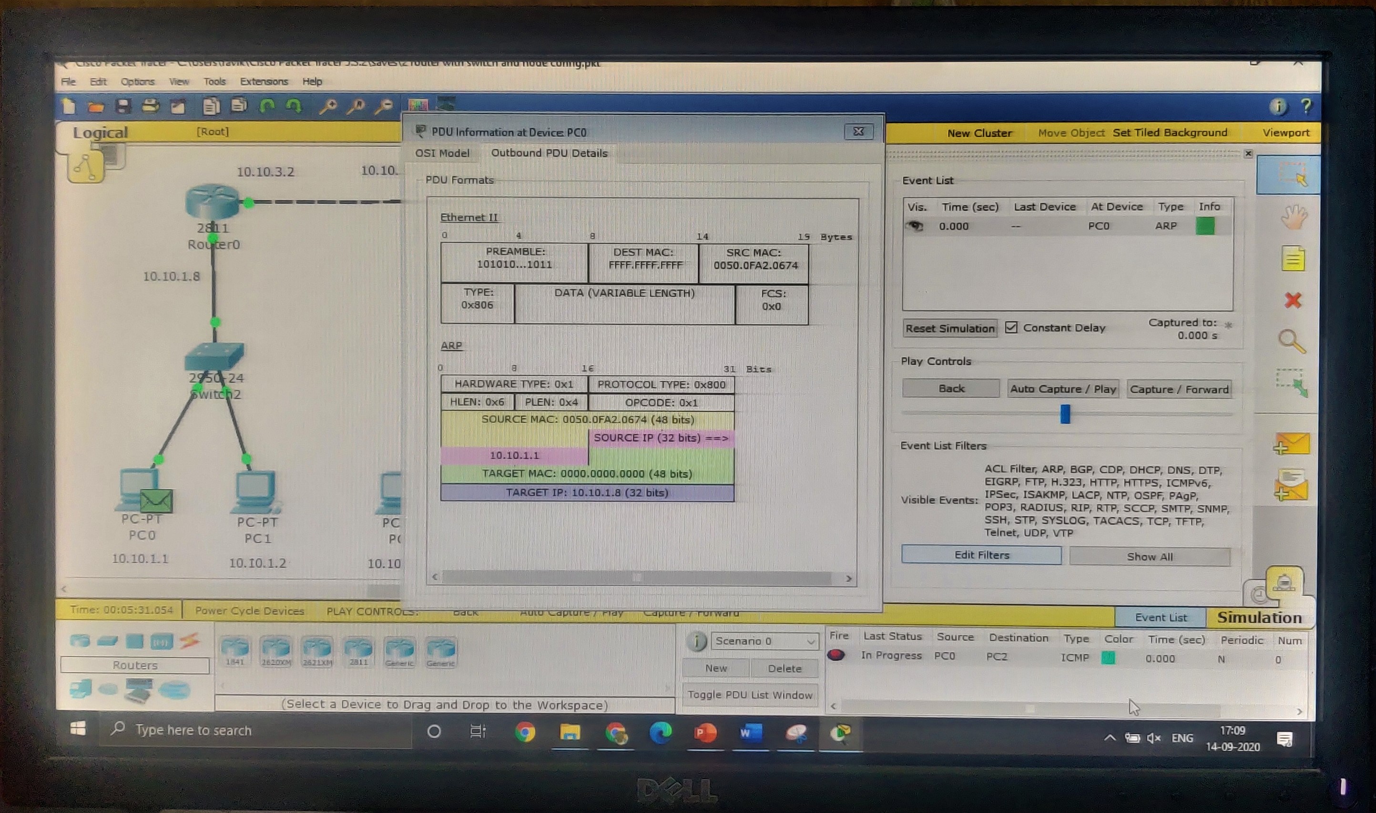This screenshot has height=813, width=1376.
Task: Click the PC1 computer in workspace
Action: [255, 492]
